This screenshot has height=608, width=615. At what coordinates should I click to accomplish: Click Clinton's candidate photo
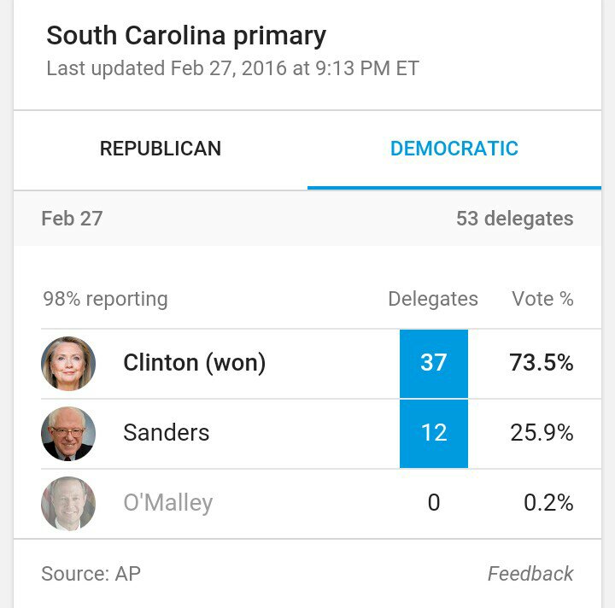(x=68, y=364)
